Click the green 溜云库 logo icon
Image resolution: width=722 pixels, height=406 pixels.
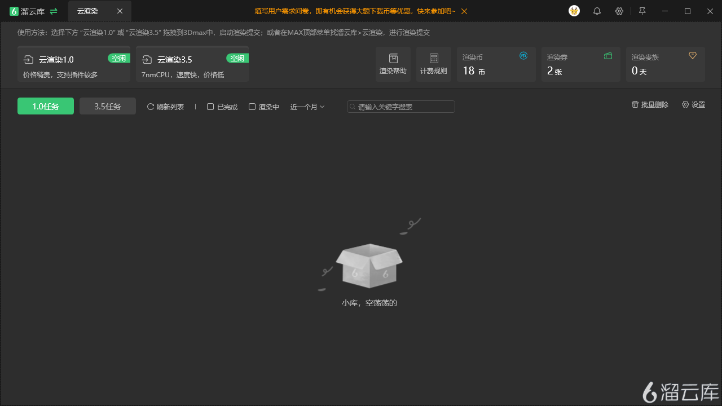14,11
